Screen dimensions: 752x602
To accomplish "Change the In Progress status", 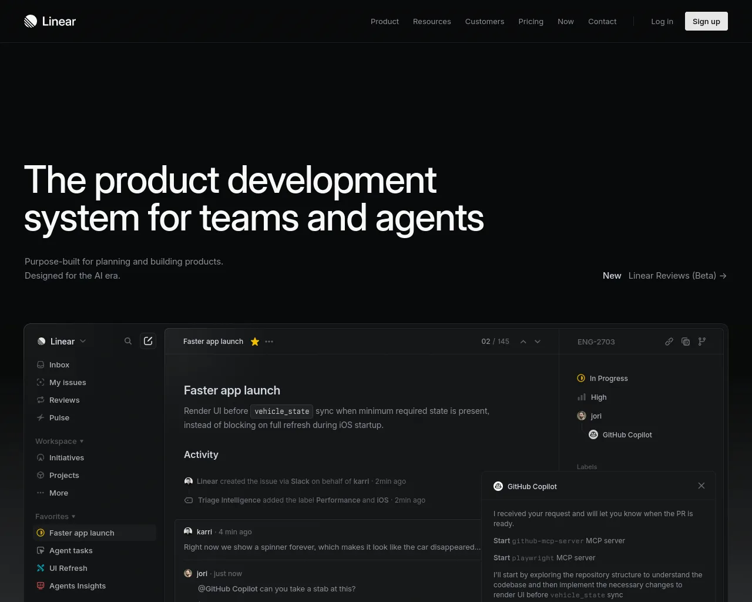I will click(x=608, y=379).
